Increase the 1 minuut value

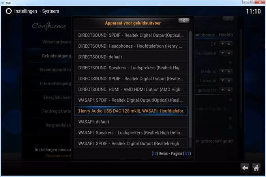coord(229,80)
